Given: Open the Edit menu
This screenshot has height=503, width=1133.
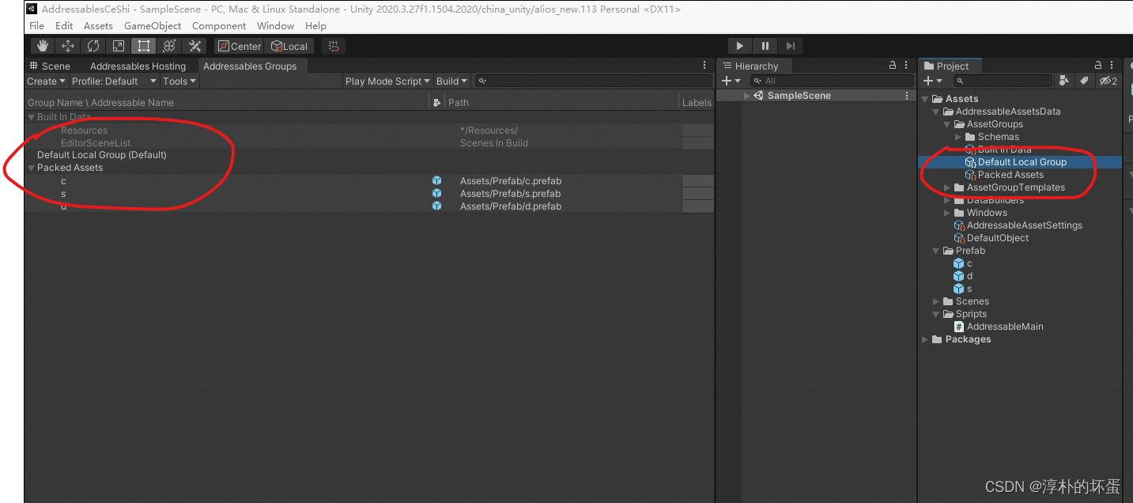Looking at the screenshot, I should click(x=64, y=25).
